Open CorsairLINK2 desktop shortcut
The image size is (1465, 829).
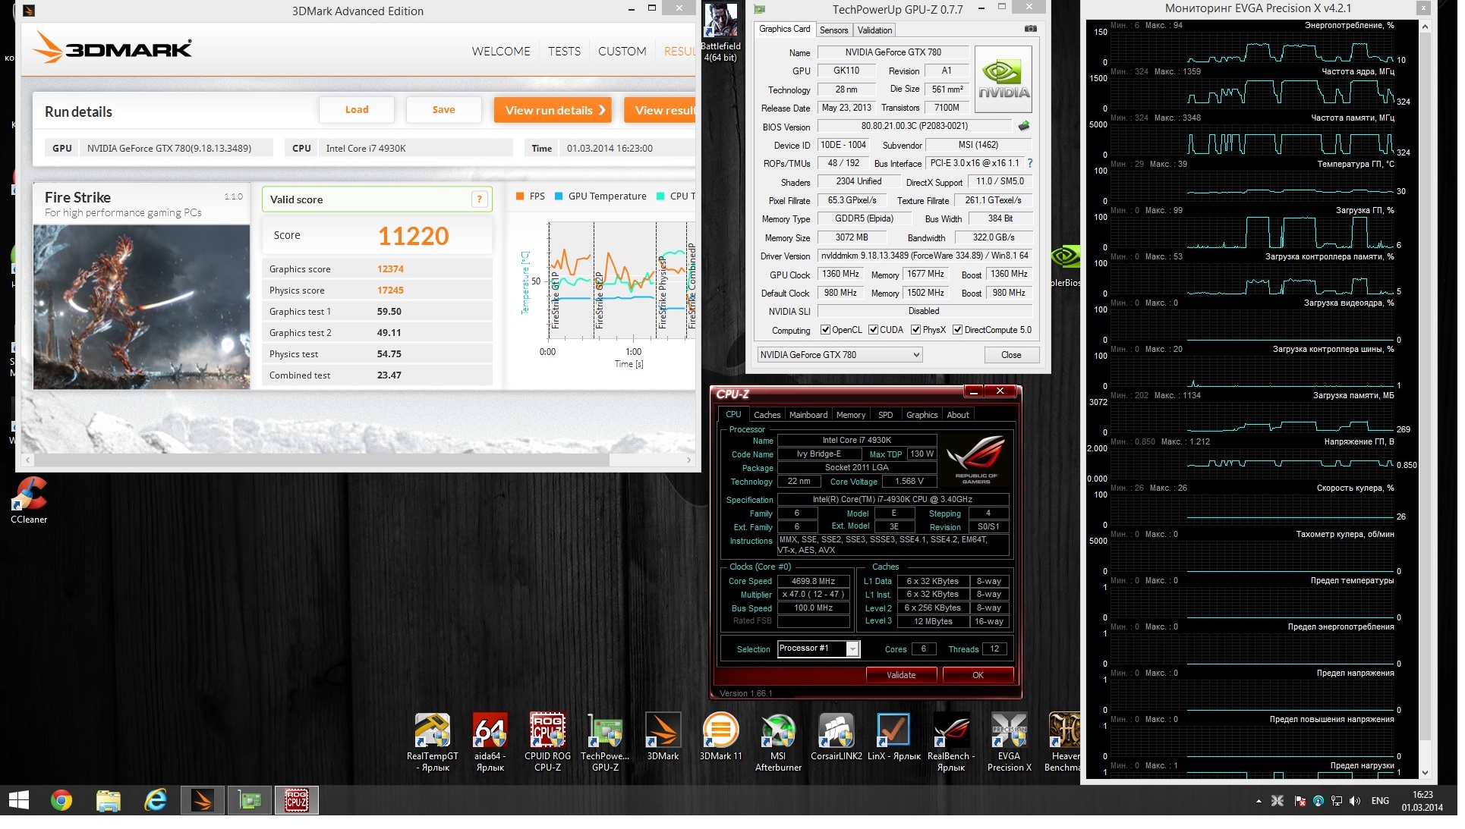click(836, 737)
